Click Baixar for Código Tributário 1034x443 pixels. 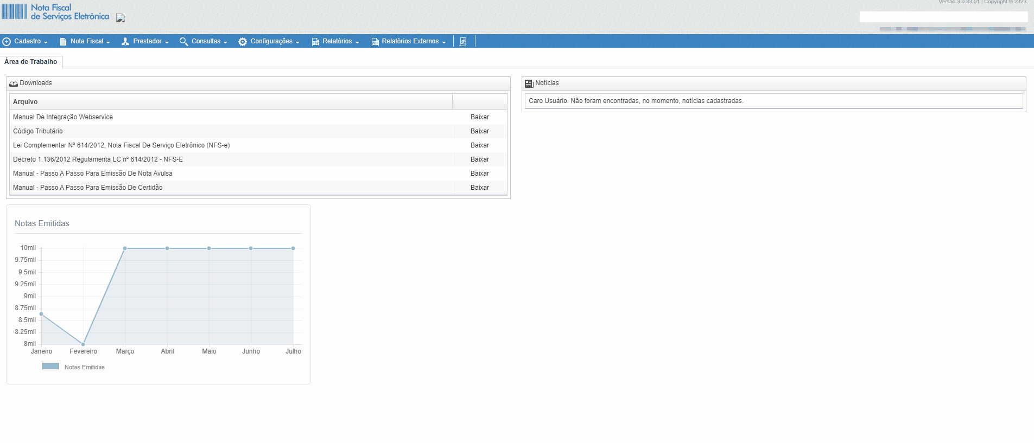pyautogui.click(x=479, y=131)
